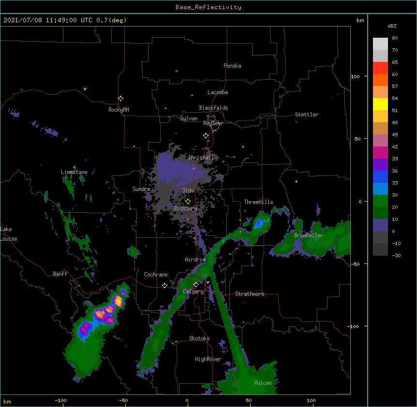Select the Limestone label

tap(74, 172)
